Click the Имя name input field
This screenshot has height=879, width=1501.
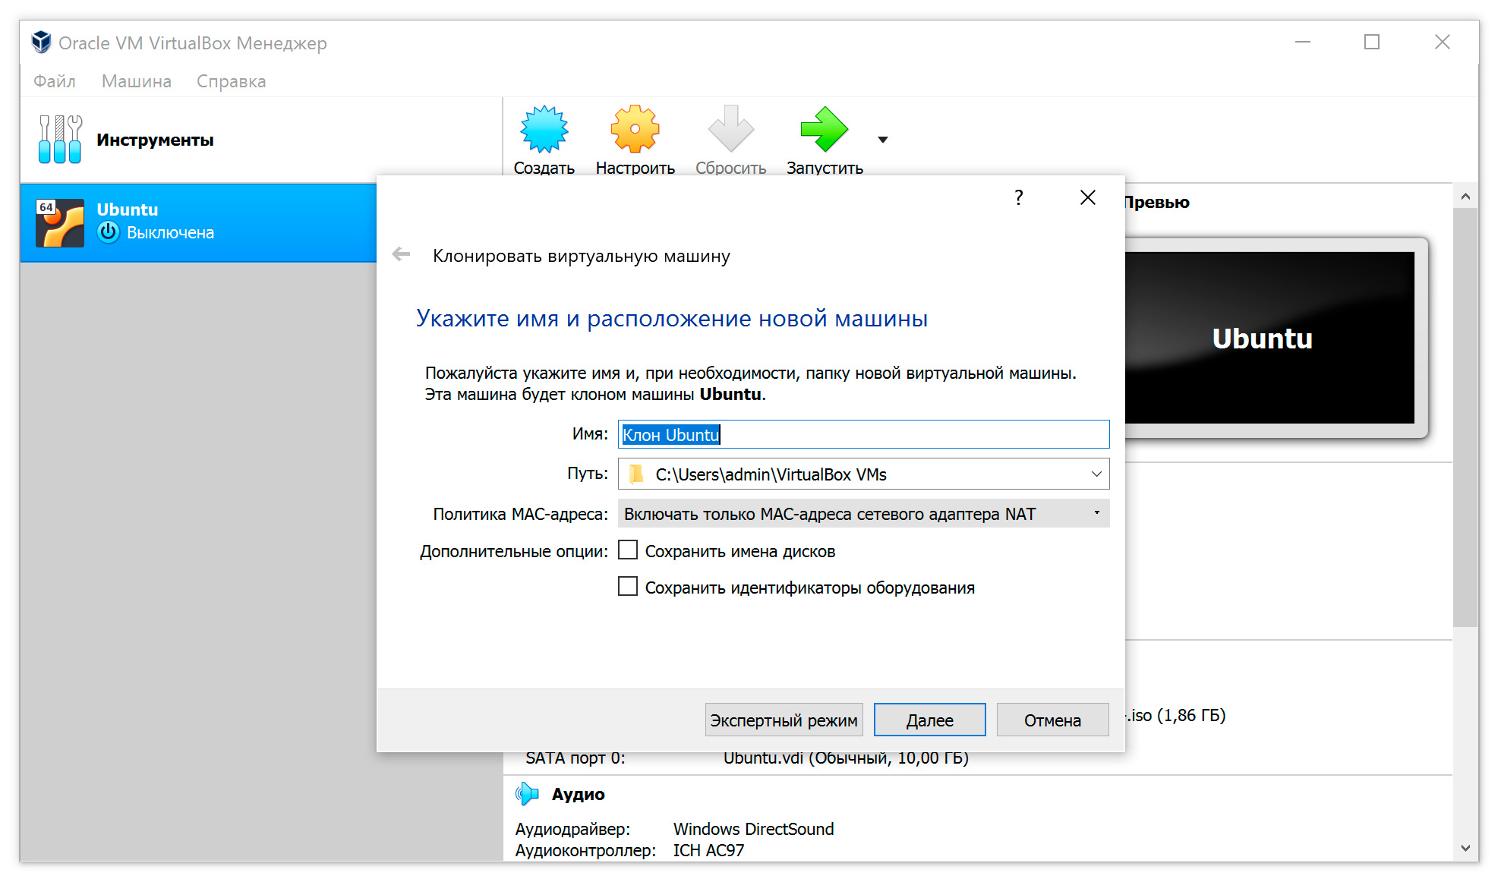click(864, 434)
